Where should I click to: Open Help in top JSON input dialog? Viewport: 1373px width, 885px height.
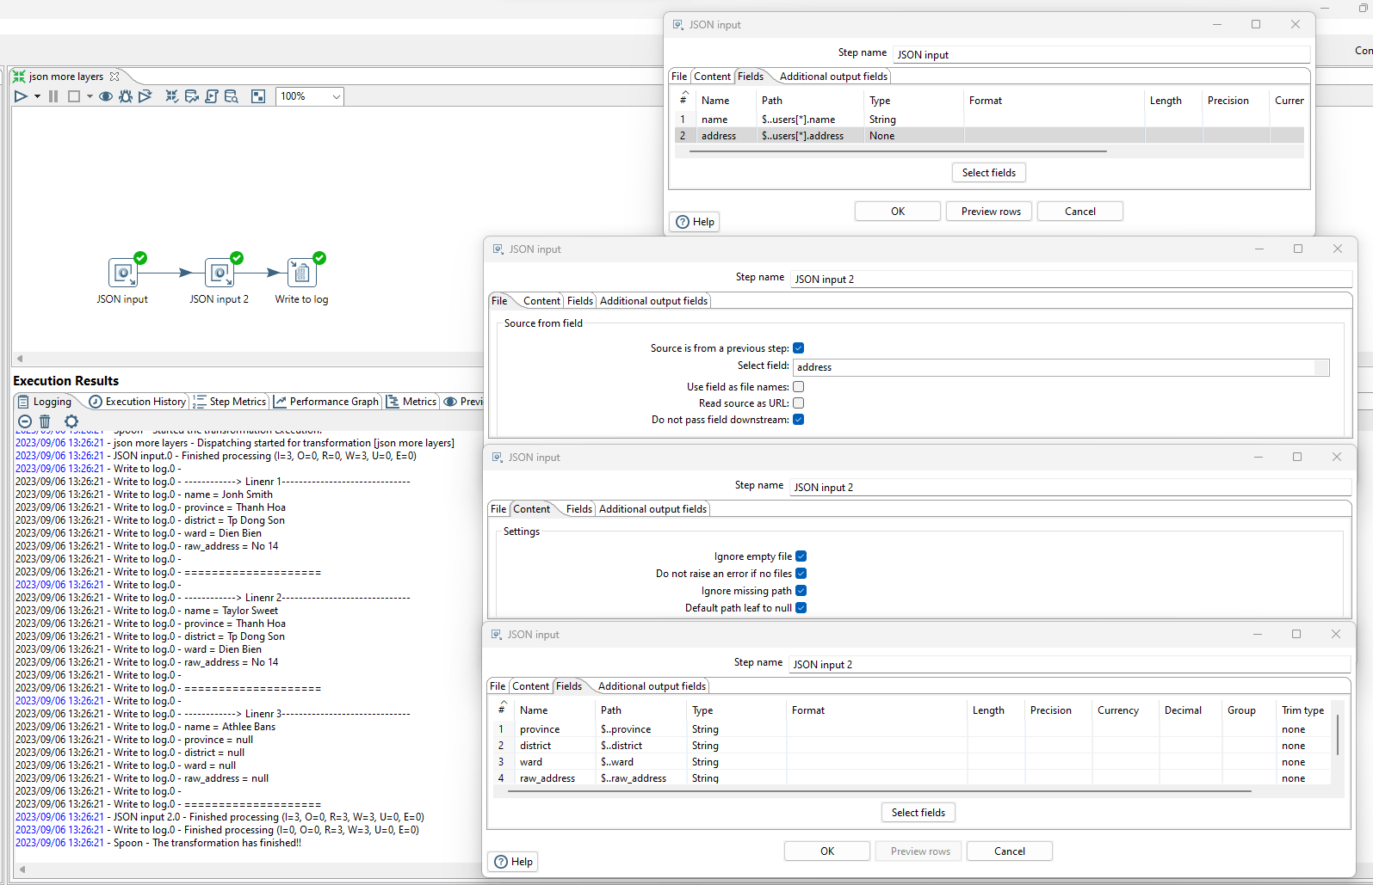(x=695, y=222)
